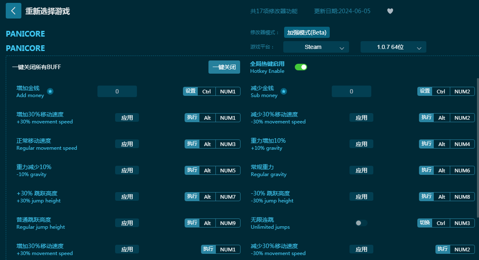
Task: Click the 无限连跳 Unlimited jumps label
Action: (x=270, y=223)
